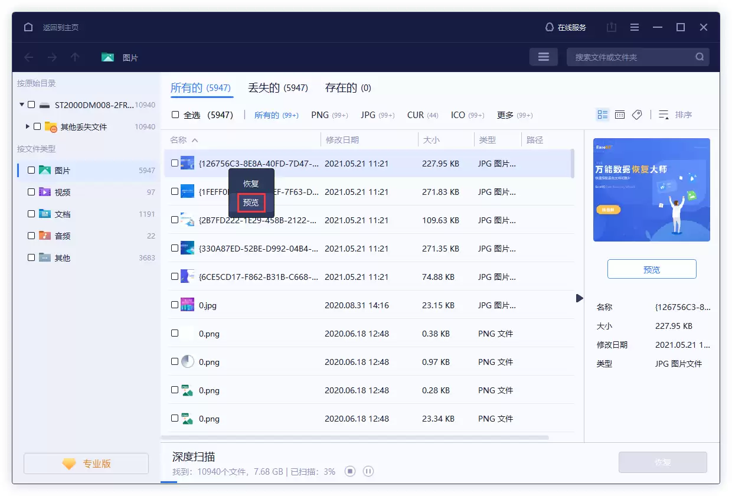Image resolution: width=732 pixels, height=496 pixels.
Task: Click the home icon to return to main page
Action: pos(28,27)
